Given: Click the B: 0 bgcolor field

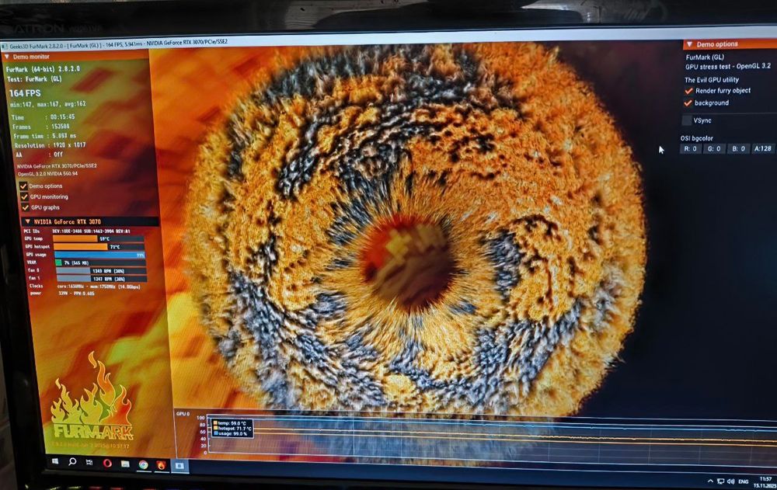Looking at the screenshot, I should pyautogui.click(x=738, y=148).
